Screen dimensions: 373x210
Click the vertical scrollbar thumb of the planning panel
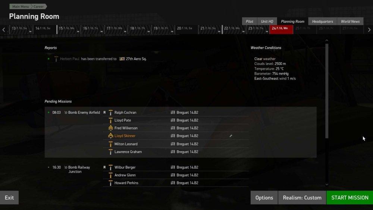coord(327,91)
